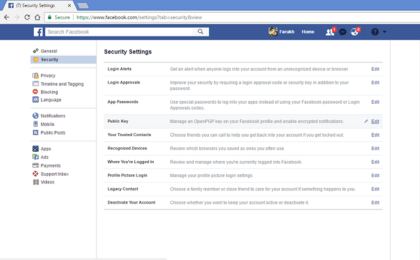Click Recognized Devices row title
Screen dimensions: 420x260
click(x=127, y=148)
